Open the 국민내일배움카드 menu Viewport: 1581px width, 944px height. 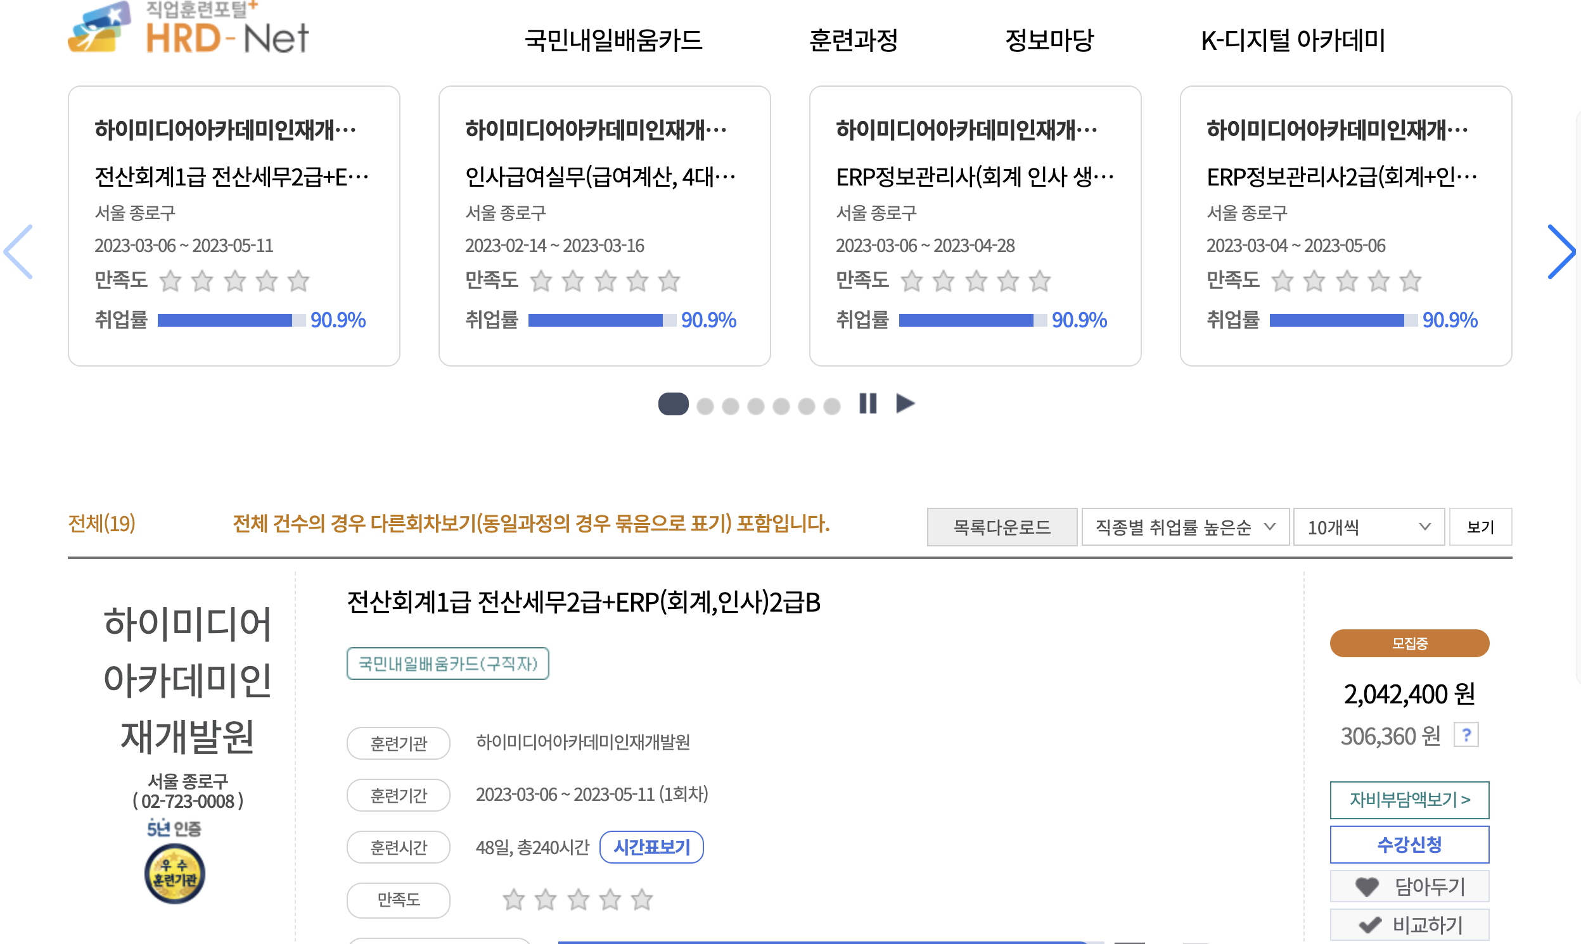pos(613,41)
